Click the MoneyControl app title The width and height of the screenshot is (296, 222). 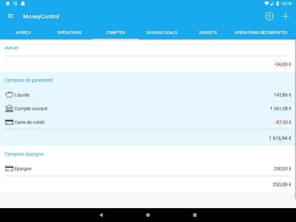(41, 17)
